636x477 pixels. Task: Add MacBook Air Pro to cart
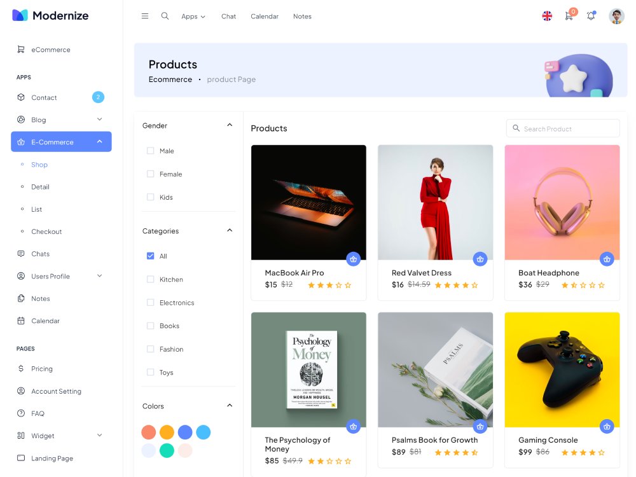354,259
